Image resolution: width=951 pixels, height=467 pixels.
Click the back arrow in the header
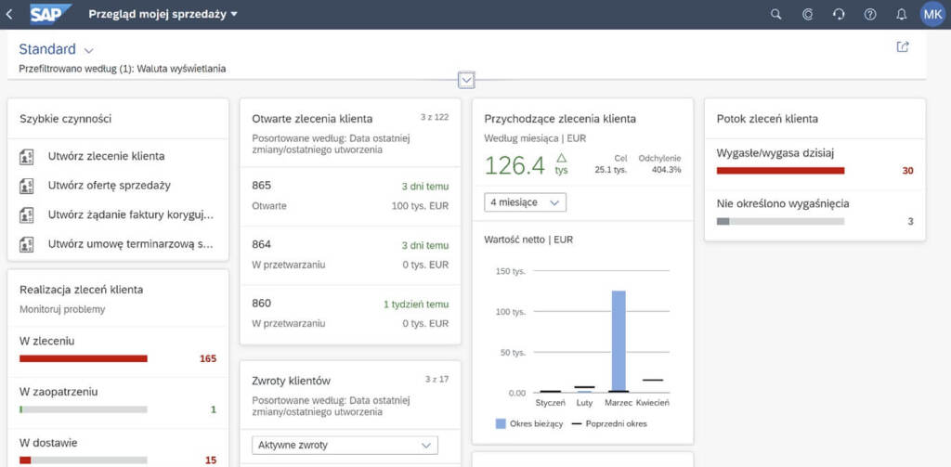[x=8, y=14]
